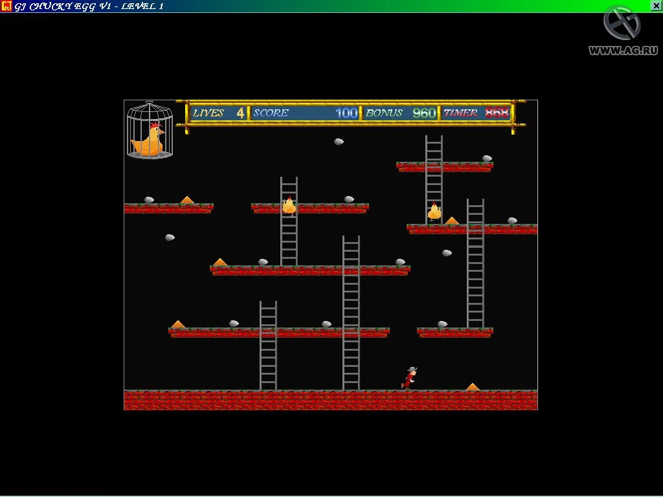Click the BONUS value 960

tap(424, 113)
